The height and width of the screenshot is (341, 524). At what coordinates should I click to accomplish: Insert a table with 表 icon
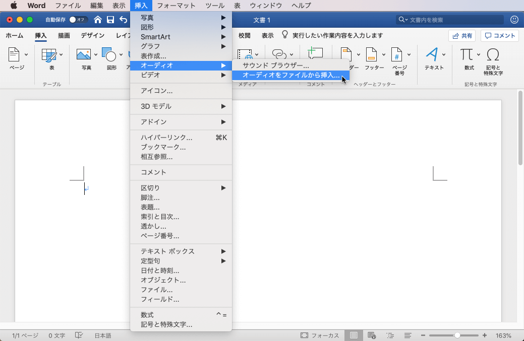coord(49,55)
